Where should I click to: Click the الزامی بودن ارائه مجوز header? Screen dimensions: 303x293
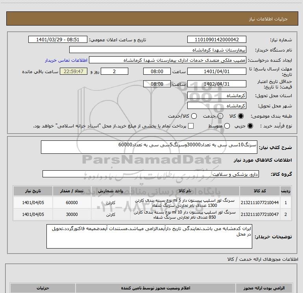pos(264,288)
